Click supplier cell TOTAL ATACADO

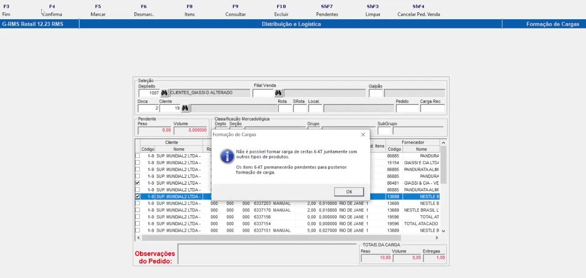[421, 223]
